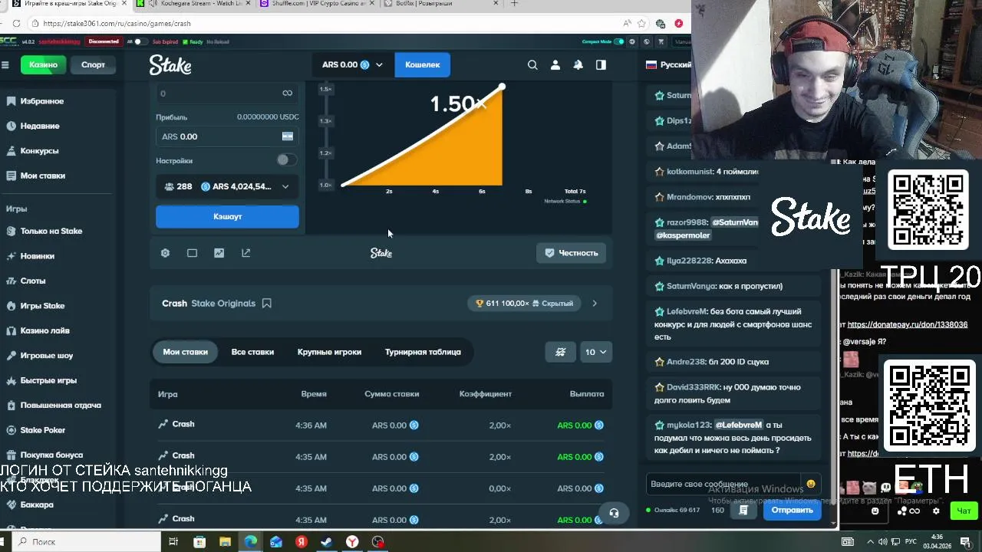Viewport: 982px width, 552px height.
Task: Expand ARS 0.00 balance dropdown
Action: point(351,65)
